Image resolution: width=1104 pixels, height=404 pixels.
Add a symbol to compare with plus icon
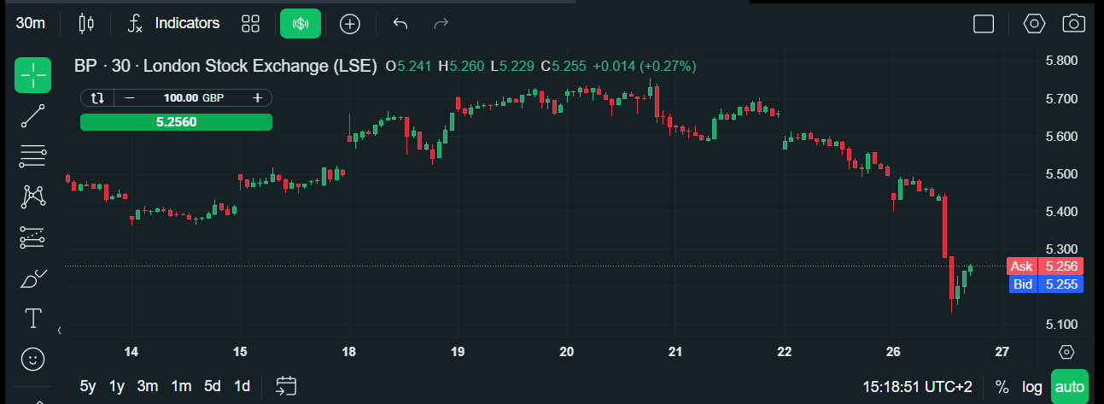pos(349,23)
